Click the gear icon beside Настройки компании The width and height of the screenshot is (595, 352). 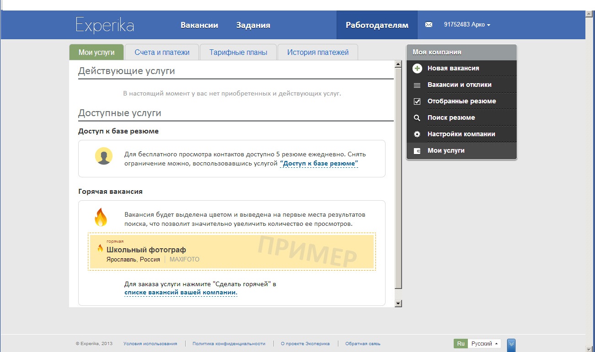coord(417,134)
